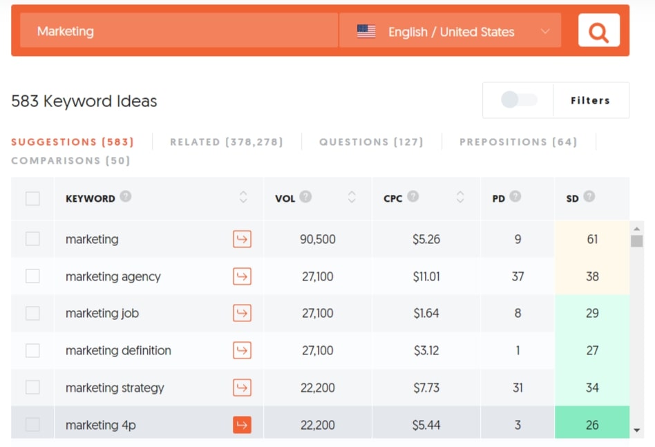Open arrow icon for marketing job keyword
The width and height of the screenshot is (655, 447).
pos(242,313)
